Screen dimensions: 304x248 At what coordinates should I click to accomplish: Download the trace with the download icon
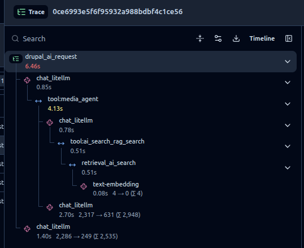(x=236, y=38)
